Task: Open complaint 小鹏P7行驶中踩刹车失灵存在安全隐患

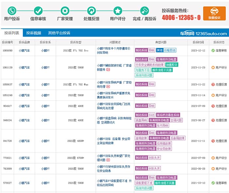Action: [x=114, y=169]
